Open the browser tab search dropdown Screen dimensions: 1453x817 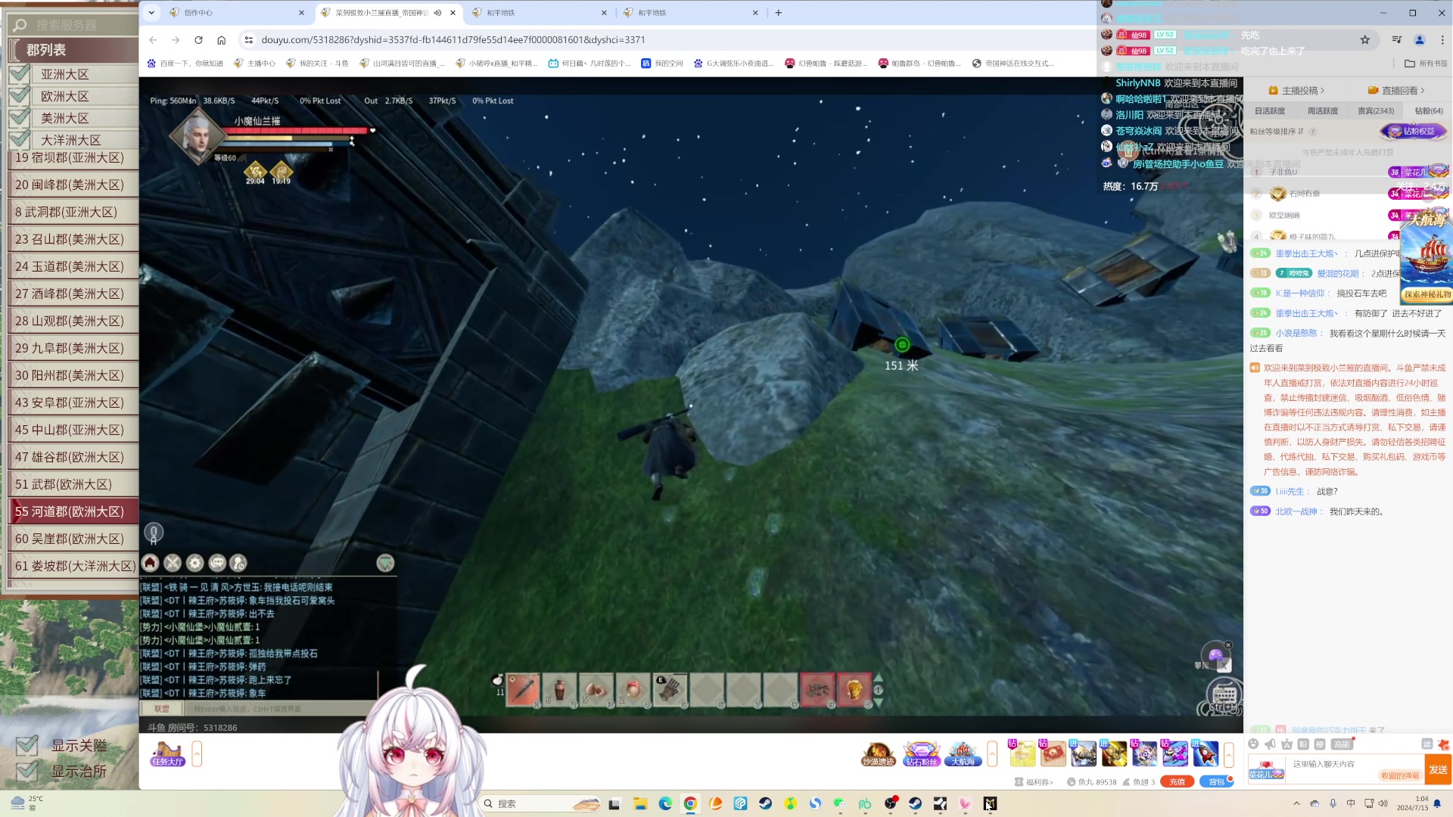click(151, 12)
